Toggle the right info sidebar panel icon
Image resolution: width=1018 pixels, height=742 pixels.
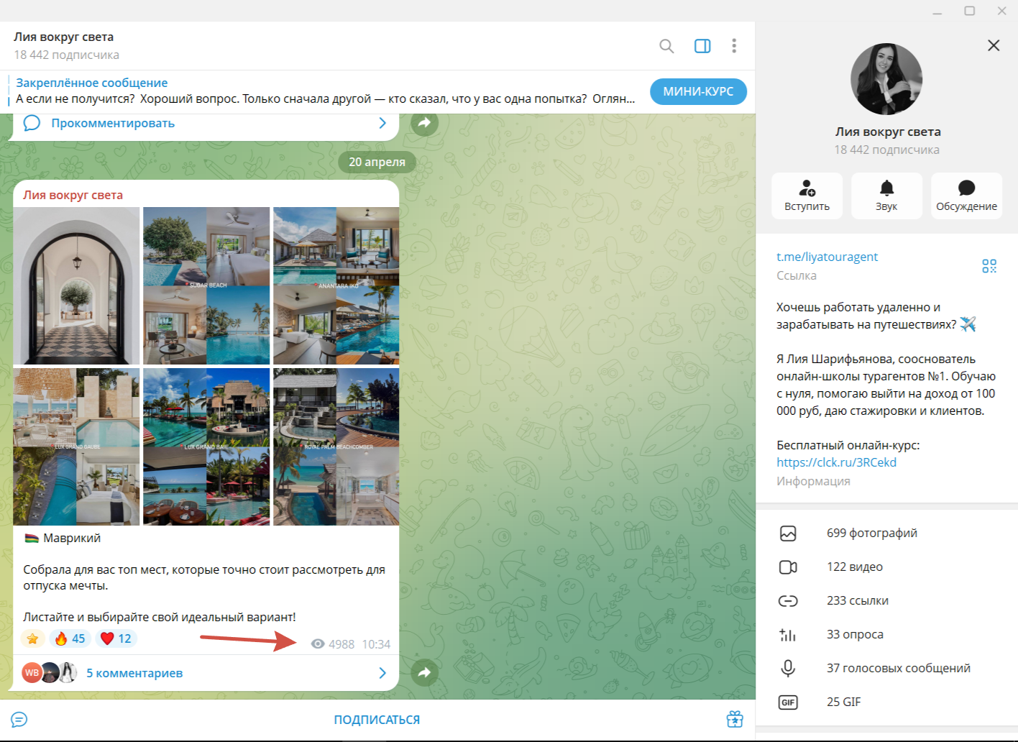pyautogui.click(x=702, y=46)
